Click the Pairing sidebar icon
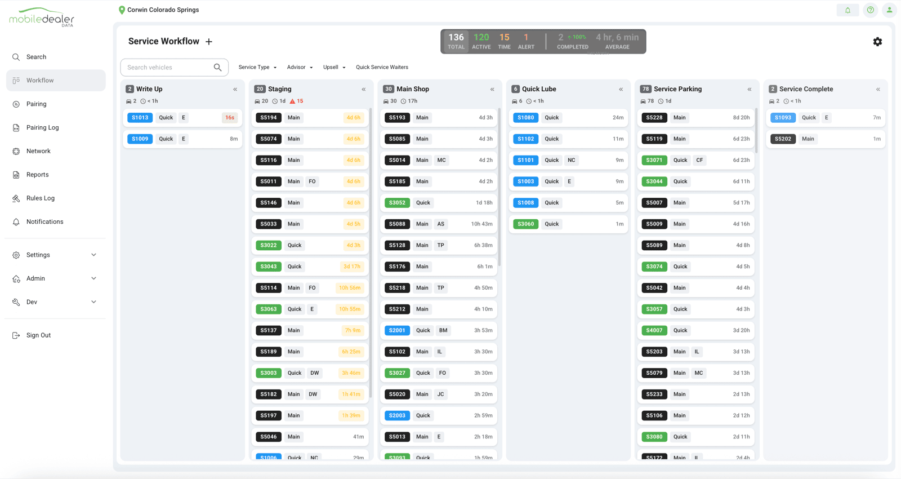901x479 pixels. click(16, 104)
